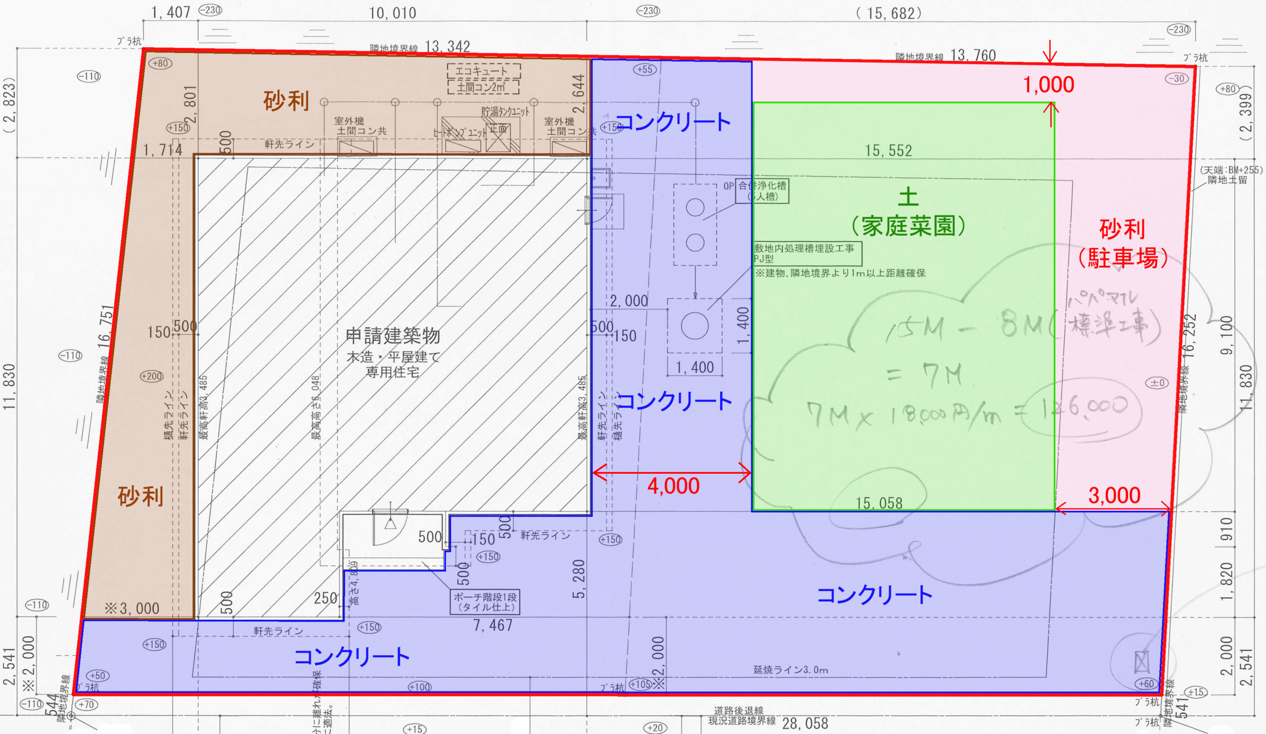This screenshot has width=1266, height=734.
Task: Select the +100 elevation marker
Action: point(419,687)
